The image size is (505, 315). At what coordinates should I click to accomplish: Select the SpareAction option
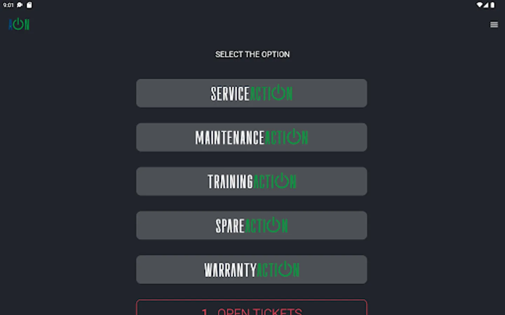pyautogui.click(x=251, y=225)
